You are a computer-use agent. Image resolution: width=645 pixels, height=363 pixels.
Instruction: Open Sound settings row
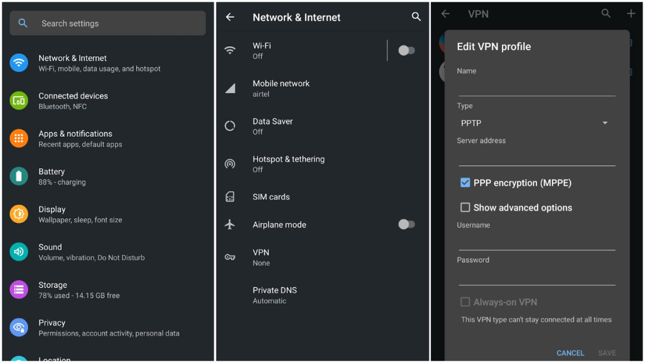(x=108, y=252)
